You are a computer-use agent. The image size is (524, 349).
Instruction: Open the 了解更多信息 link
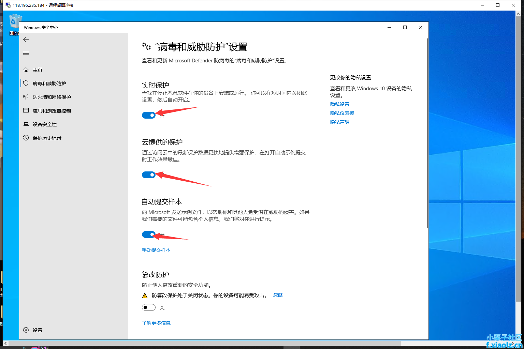156,323
